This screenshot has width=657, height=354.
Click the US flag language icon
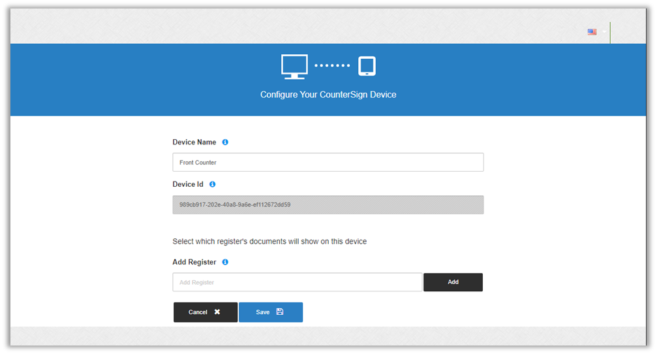tap(592, 31)
